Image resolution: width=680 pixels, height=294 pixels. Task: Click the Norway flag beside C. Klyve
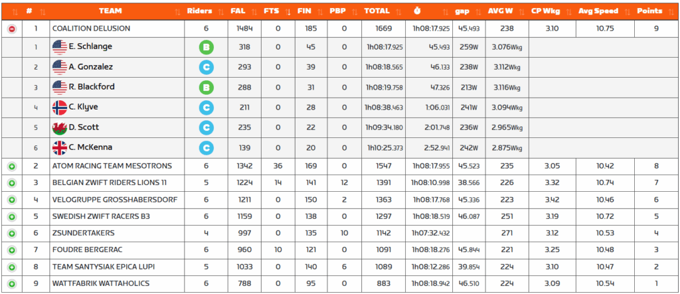point(59,108)
